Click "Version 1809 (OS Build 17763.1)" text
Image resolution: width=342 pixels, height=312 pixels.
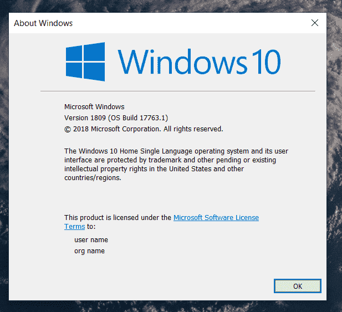click(116, 117)
